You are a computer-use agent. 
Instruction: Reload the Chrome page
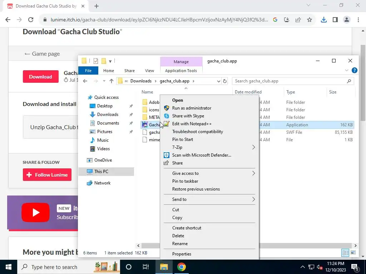pos(31,20)
